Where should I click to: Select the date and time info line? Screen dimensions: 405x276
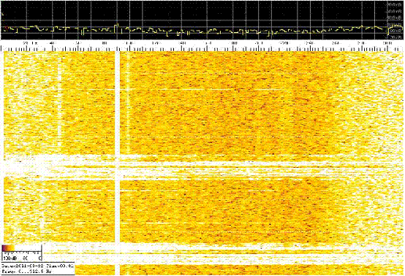[38, 266]
